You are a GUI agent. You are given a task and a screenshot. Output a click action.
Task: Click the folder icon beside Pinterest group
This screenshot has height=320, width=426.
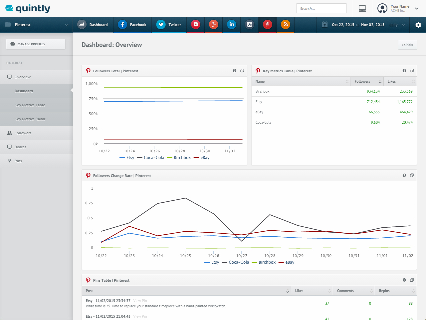pos(8,24)
